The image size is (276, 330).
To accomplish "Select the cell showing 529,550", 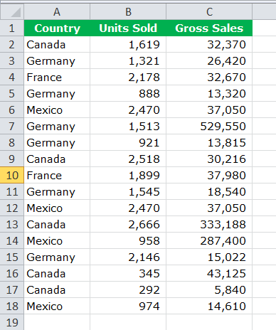I will point(209,126).
